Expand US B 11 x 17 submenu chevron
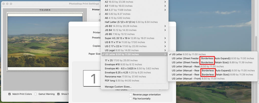 pos(165,42)
